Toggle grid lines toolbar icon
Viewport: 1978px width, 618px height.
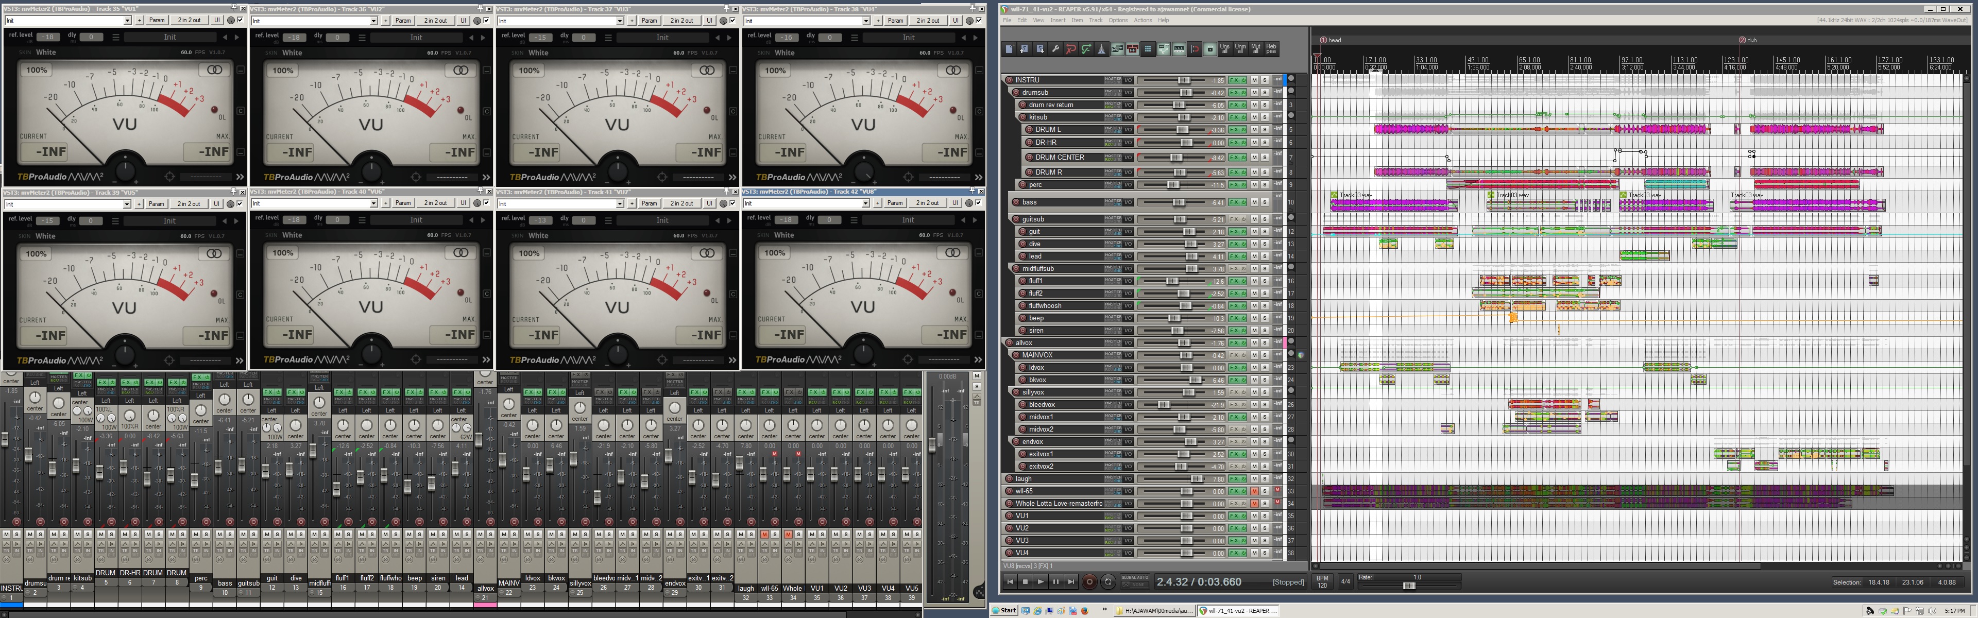pyautogui.click(x=1148, y=49)
